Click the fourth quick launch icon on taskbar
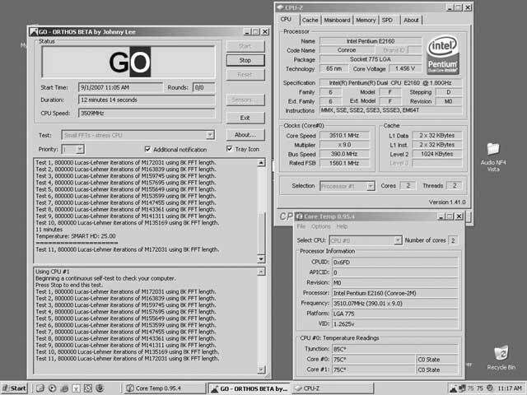The height and width of the screenshot is (395, 527). 77,388
